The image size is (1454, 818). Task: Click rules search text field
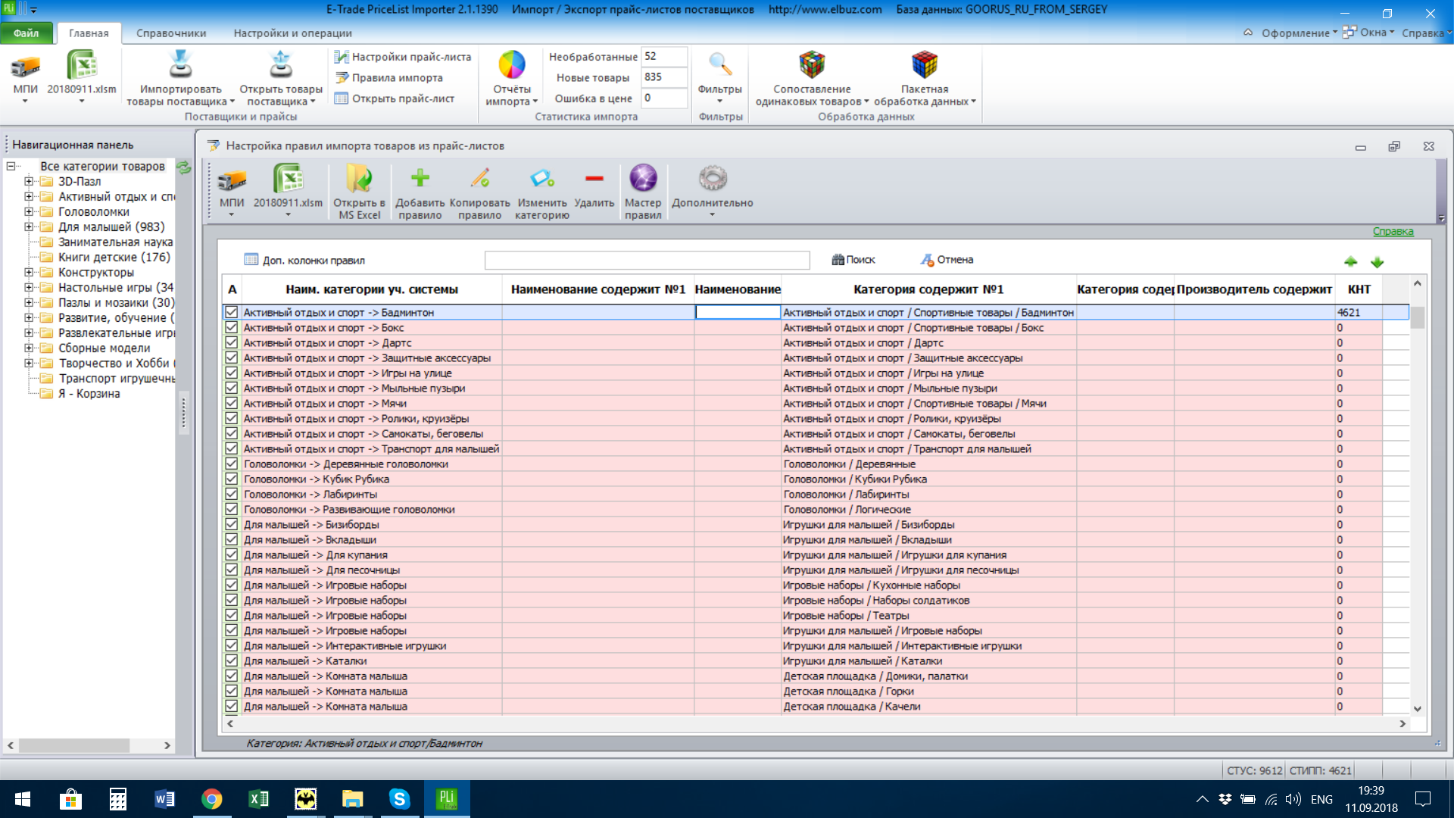647,261
